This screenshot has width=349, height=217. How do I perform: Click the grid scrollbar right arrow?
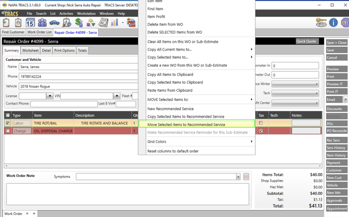coord(320,165)
